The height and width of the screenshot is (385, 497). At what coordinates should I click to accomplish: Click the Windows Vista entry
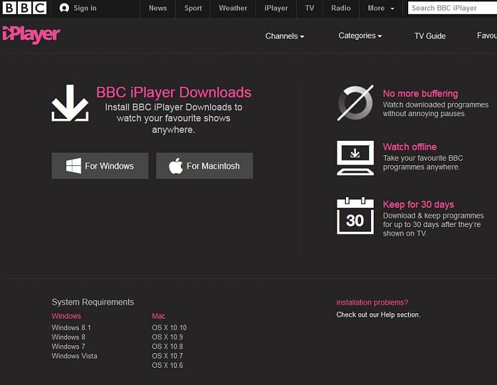click(x=74, y=356)
